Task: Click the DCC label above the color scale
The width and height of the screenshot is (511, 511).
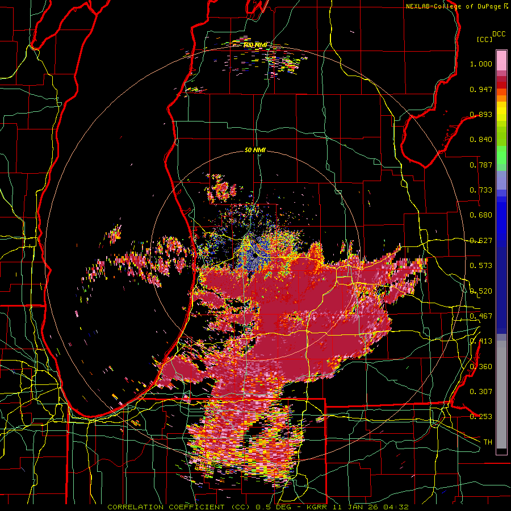Action: [x=499, y=34]
